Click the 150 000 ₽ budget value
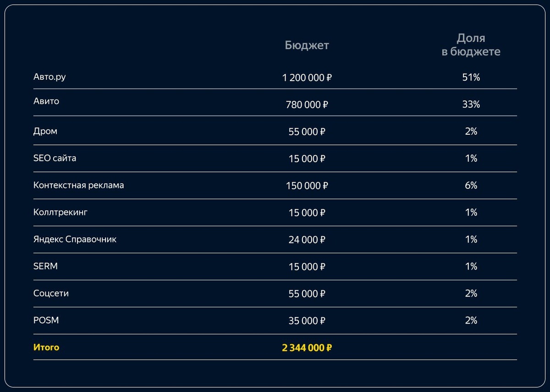The image size is (550, 392). (307, 186)
